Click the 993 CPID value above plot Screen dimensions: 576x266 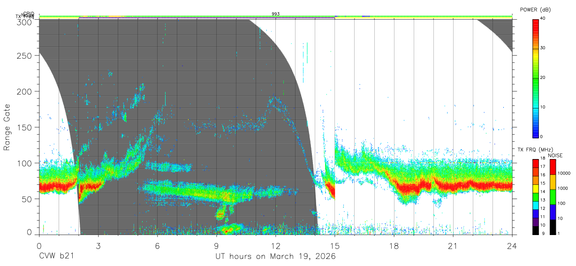[x=276, y=14]
